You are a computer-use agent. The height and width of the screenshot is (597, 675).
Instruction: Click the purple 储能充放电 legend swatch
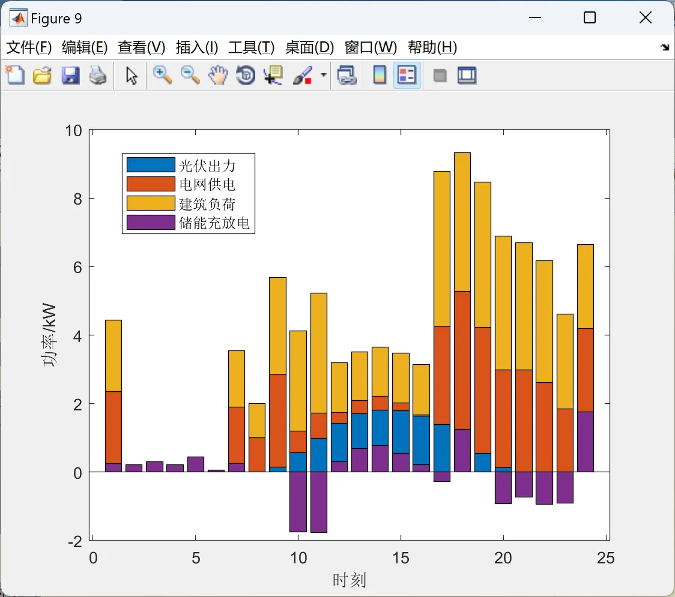[x=151, y=223]
